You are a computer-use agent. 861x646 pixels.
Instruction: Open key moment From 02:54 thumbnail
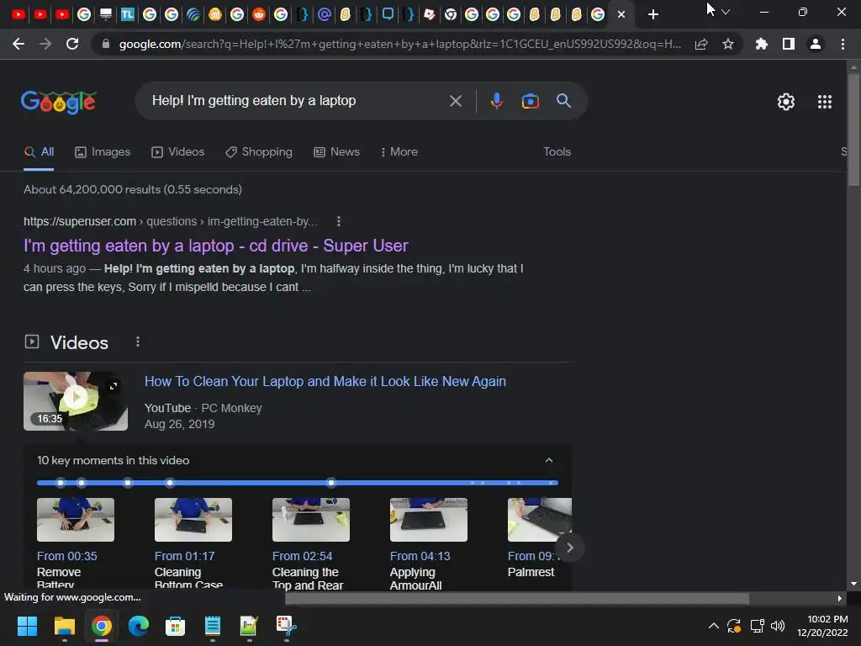pyautogui.click(x=311, y=520)
